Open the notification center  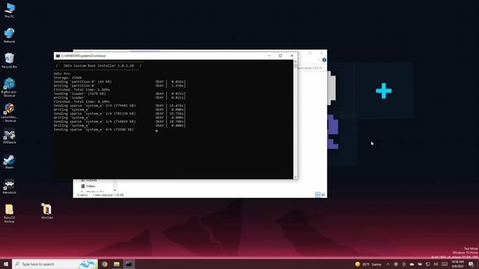471,264
